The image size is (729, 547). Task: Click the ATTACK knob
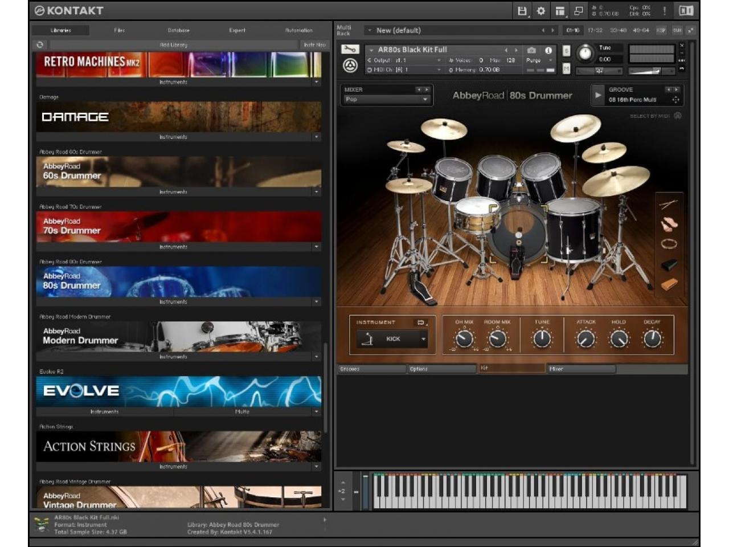586,339
